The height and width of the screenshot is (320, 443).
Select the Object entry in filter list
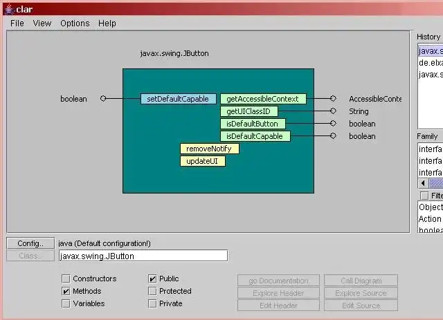pos(431,207)
